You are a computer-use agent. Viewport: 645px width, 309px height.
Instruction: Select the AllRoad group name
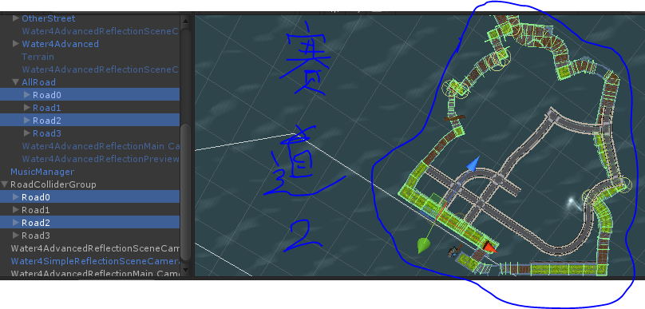pos(38,82)
